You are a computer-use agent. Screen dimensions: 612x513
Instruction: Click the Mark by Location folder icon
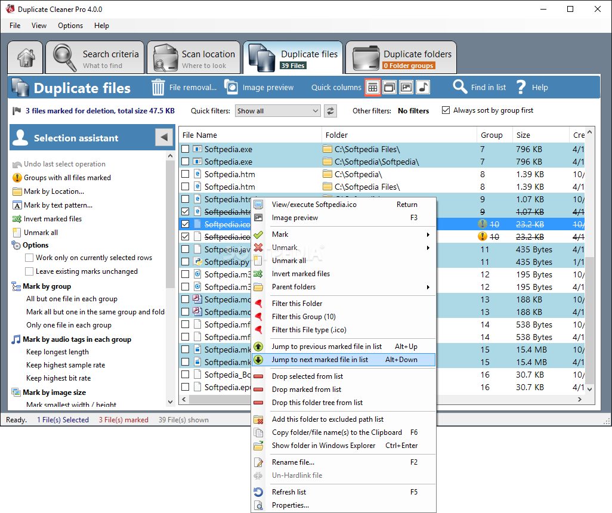17,191
